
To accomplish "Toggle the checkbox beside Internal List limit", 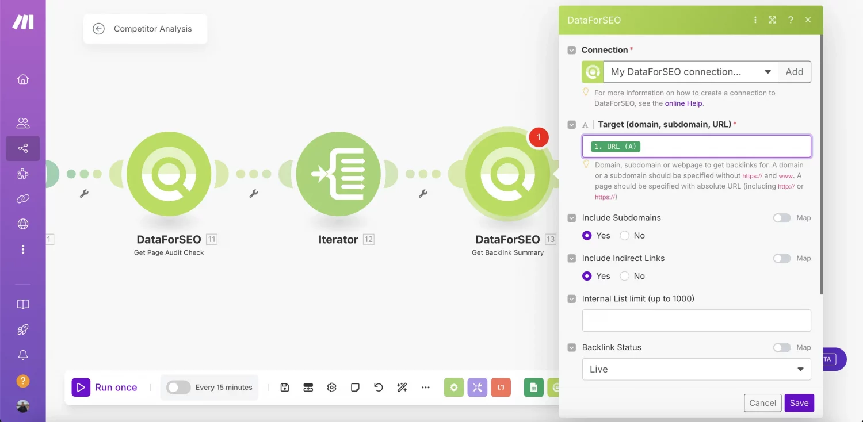I will click(571, 299).
